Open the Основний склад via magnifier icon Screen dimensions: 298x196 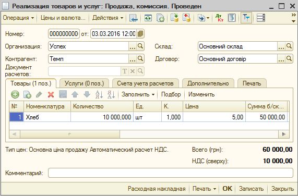289,46
